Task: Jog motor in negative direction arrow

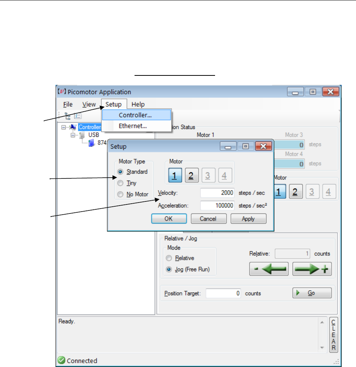Action: [x=269, y=269]
